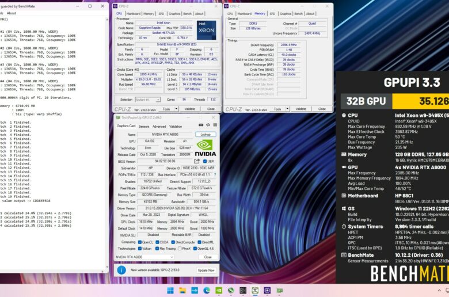This screenshot has height=297, width=449.
Task: Open the Windows Start menu
Action: (170, 291)
